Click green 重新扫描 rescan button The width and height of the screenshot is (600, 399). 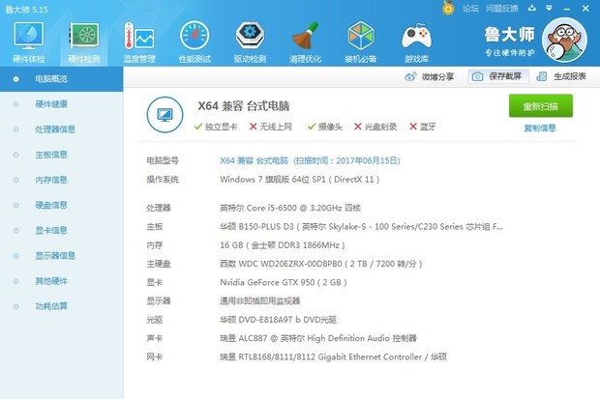click(x=540, y=106)
